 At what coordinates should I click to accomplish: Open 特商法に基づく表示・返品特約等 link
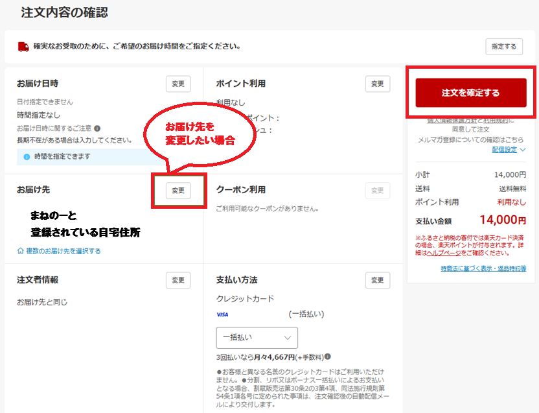coord(483,268)
